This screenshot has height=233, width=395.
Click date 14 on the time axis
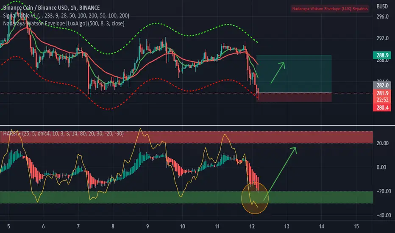[321, 227]
